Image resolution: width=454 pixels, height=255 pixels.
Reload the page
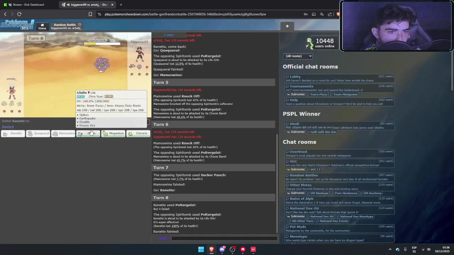click(20, 14)
